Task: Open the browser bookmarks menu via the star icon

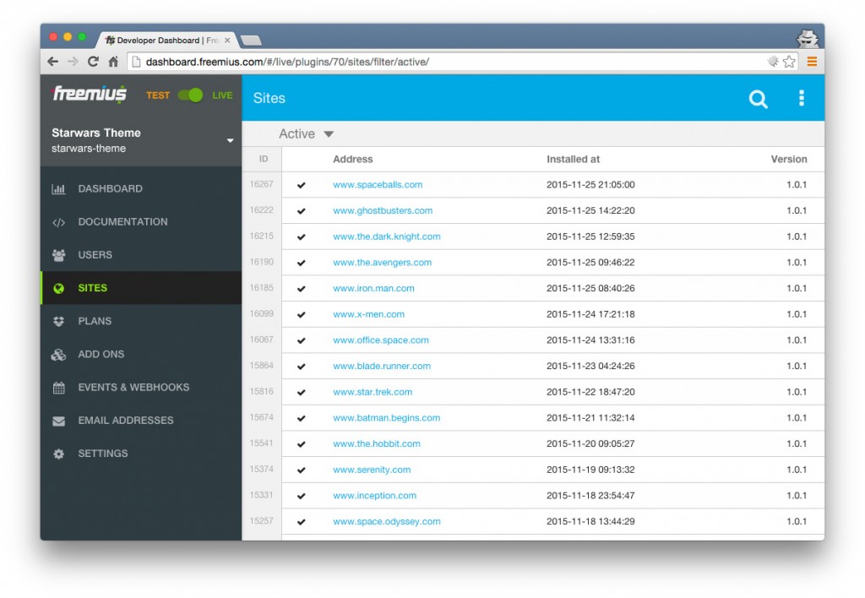Action: pyautogui.click(x=787, y=61)
